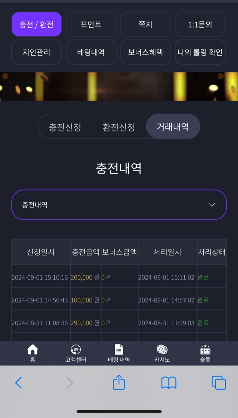Open the 슬롯 777 icon
This screenshot has height=418, width=238.
(x=205, y=350)
